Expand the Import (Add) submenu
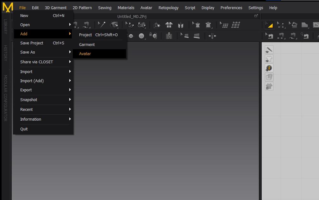Viewport: 319px width, 200px height. click(43, 81)
